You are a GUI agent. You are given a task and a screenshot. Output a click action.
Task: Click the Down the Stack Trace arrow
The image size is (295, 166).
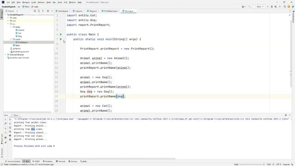pos(10,124)
